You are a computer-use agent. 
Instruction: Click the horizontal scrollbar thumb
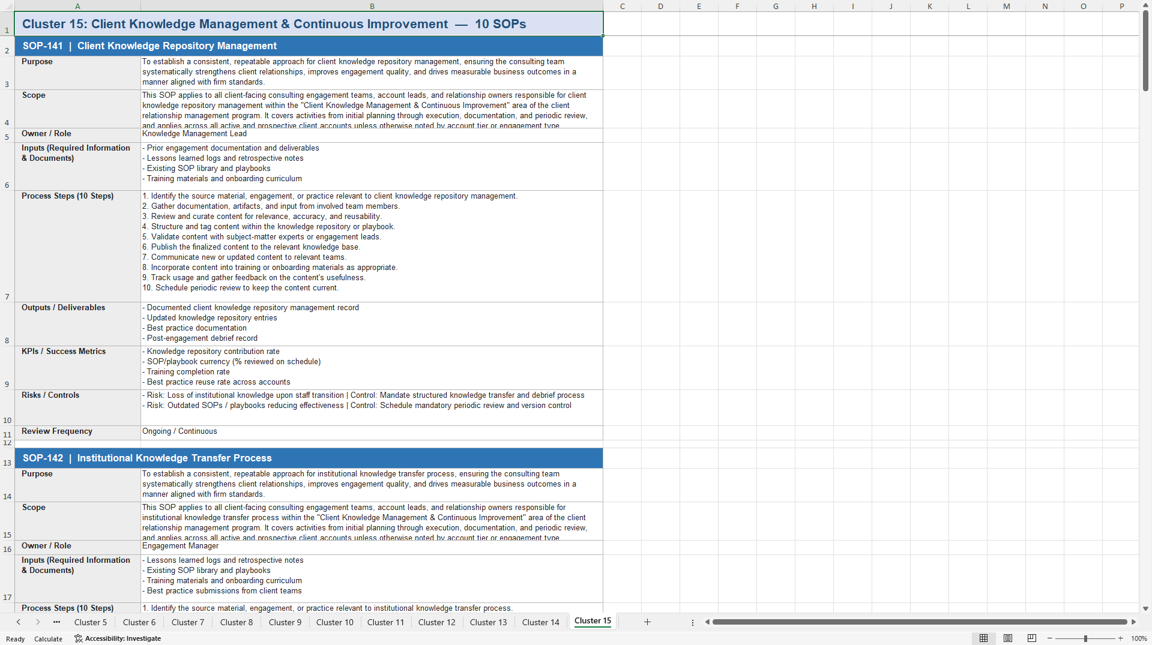920,622
